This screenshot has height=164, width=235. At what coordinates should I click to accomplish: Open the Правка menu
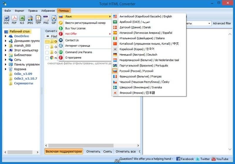tap(33, 11)
